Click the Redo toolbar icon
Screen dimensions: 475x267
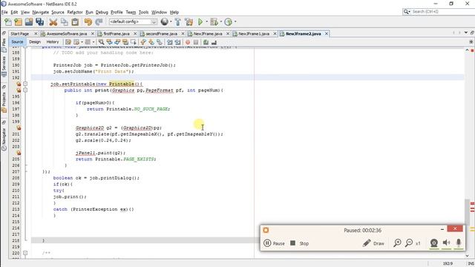pos(99,22)
